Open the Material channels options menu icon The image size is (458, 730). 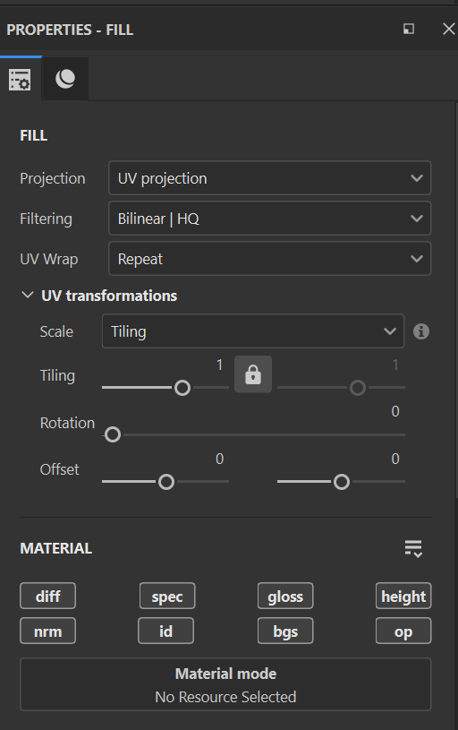coord(413,549)
